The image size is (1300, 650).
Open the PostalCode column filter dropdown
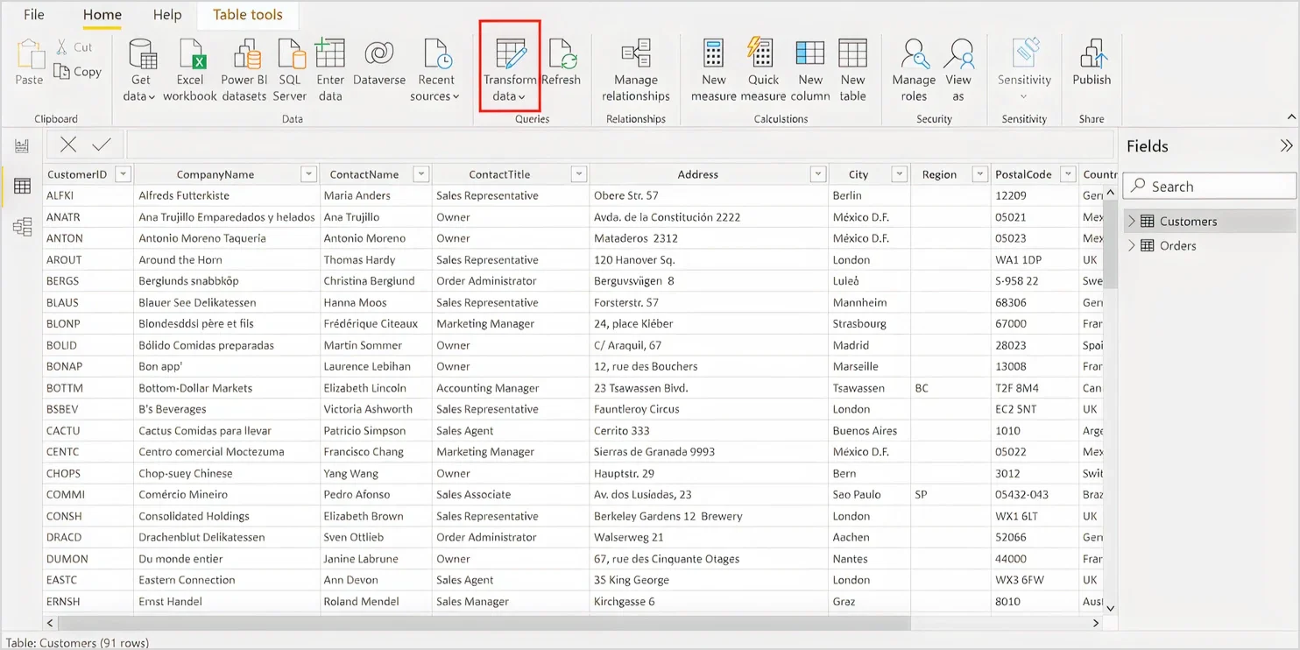[1069, 174]
